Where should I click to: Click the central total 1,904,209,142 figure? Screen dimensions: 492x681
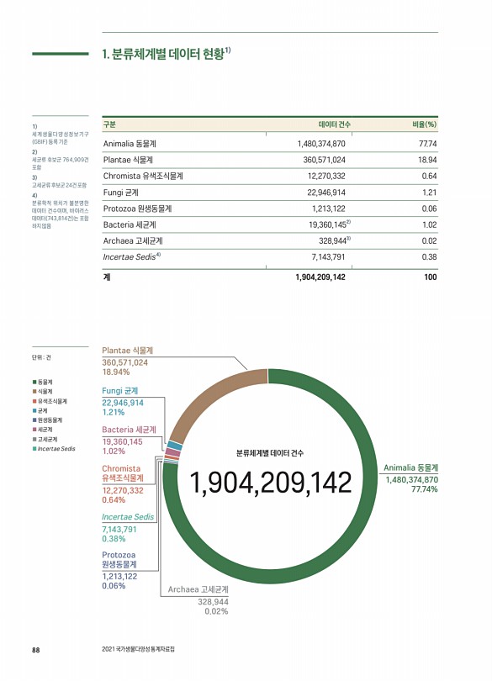(271, 483)
